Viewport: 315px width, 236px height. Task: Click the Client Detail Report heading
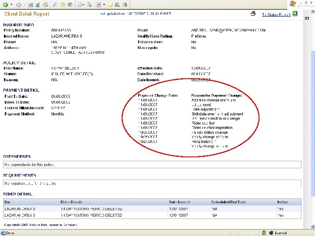tap(27, 14)
